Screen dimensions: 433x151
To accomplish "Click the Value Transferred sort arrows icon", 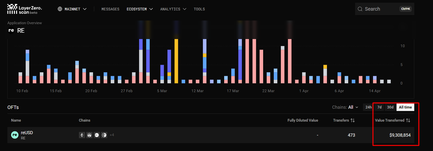I will point(408,120).
